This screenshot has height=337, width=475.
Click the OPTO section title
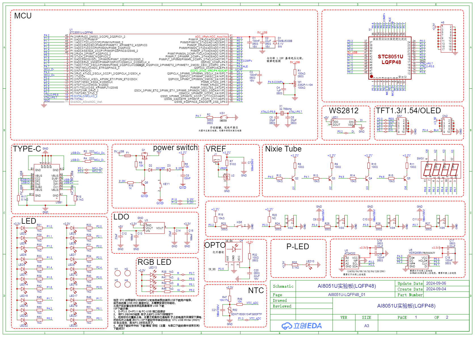[215, 245]
